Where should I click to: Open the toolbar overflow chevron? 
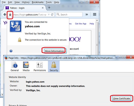pyautogui.click(x=87, y=14)
